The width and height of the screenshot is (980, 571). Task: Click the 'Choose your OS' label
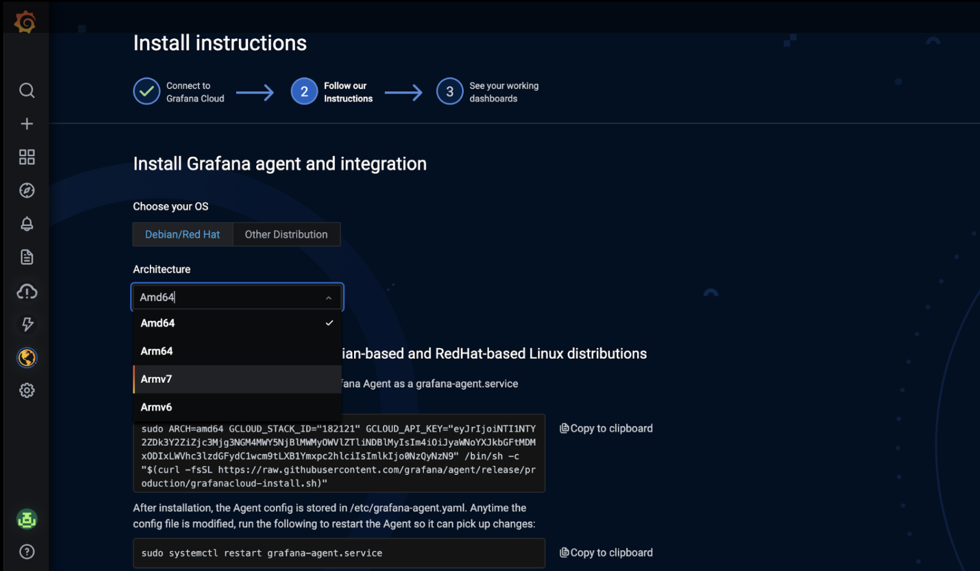(171, 207)
